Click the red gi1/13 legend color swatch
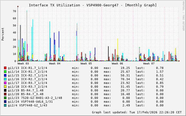Image resolution: width=186 pixels, height=116 pixels. pos(5,68)
